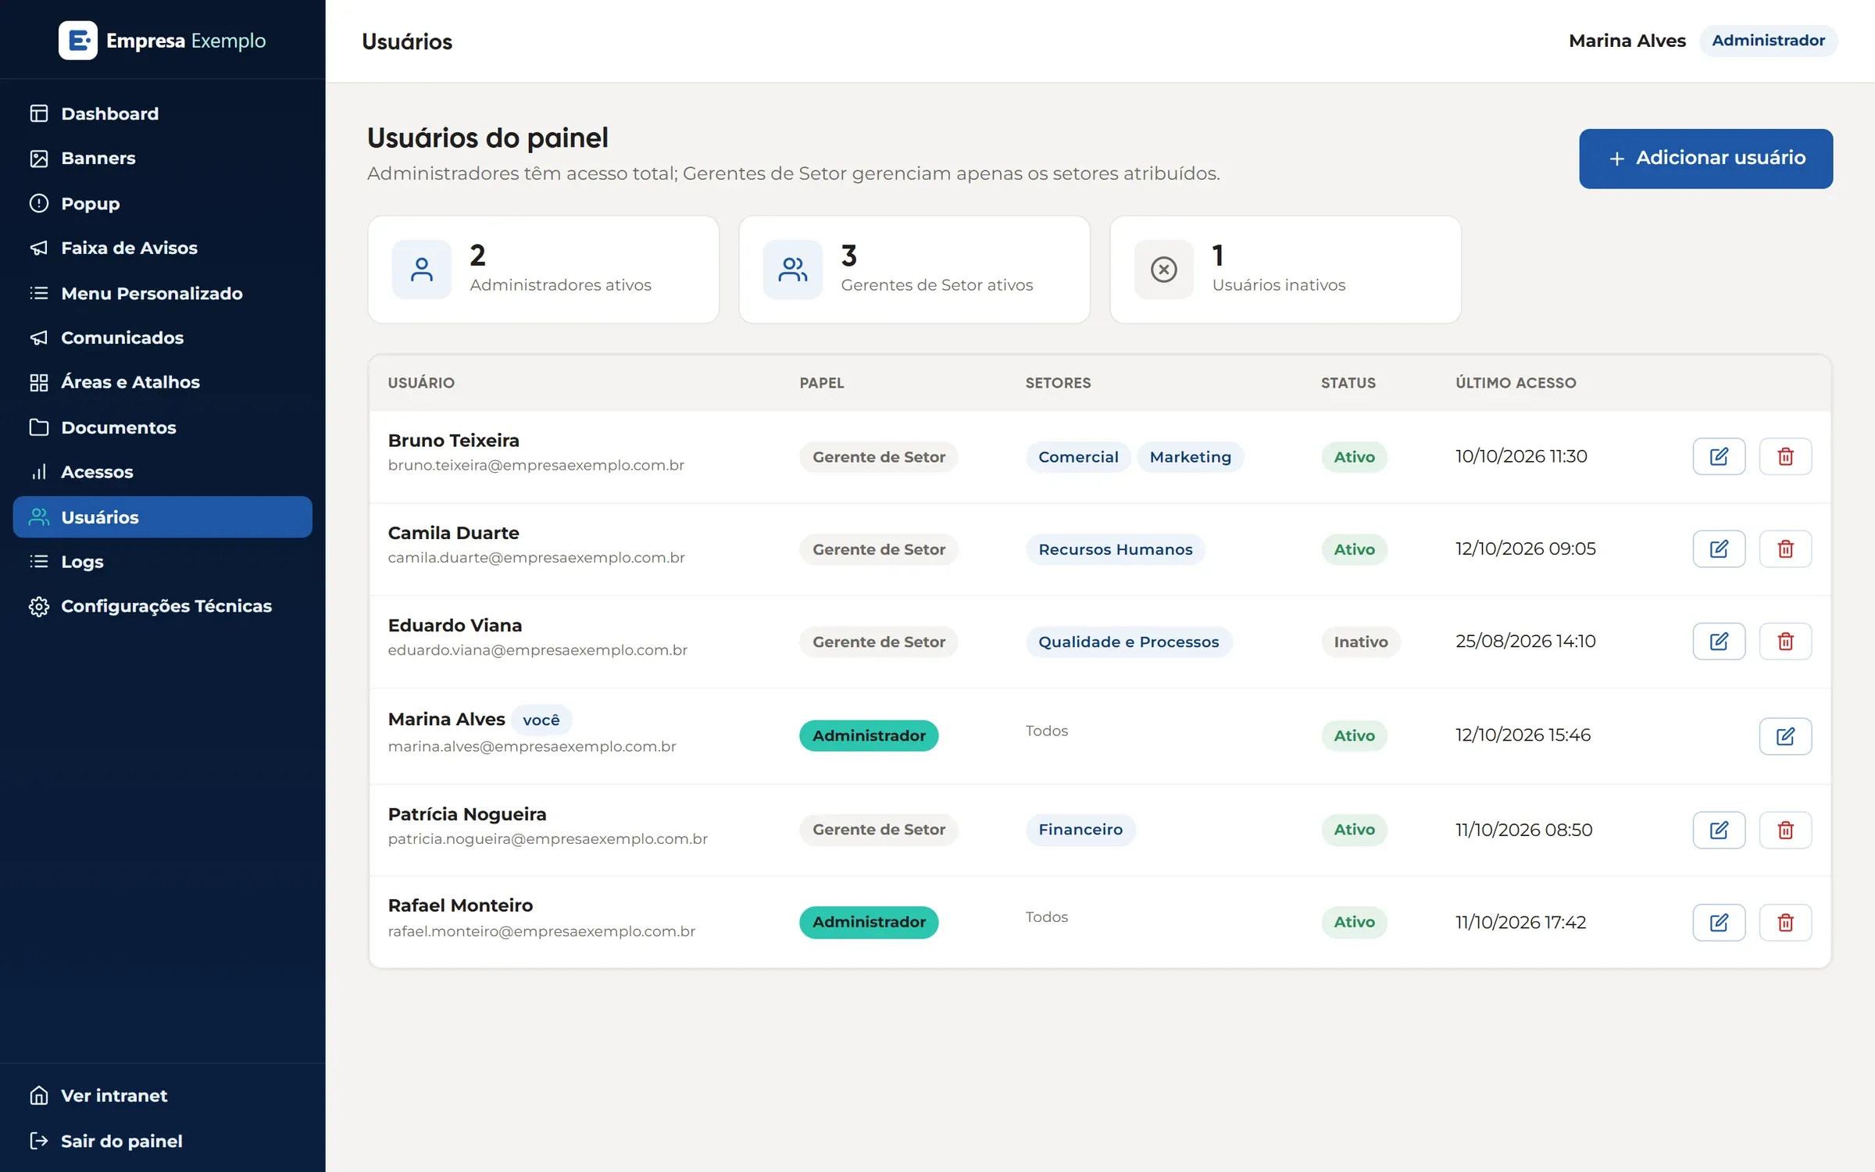Image resolution: width=1875 pixels, height=1172 pixels.
Task: Open the Documentos section
Action: point(162,427)
